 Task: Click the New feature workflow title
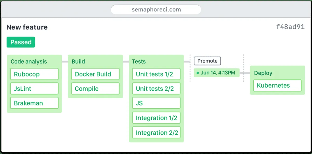[x=27, y=27]
